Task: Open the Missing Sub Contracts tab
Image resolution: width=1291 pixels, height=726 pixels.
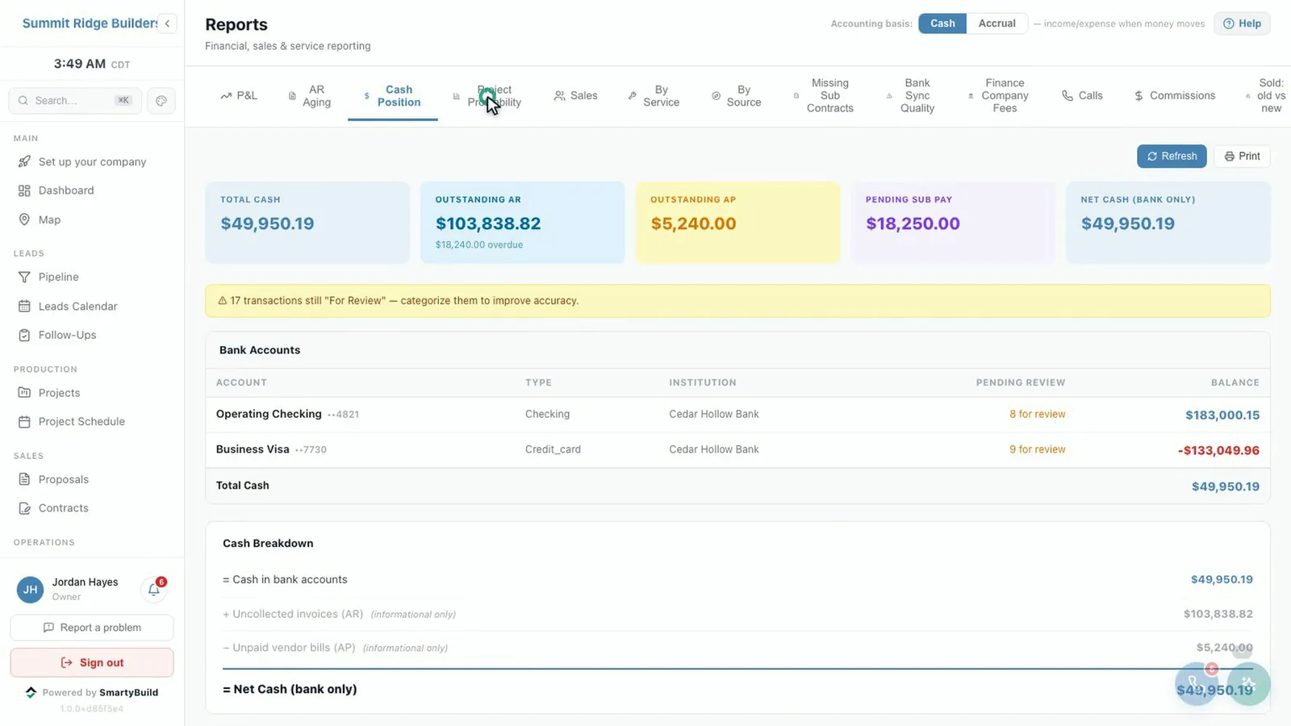Action: tap(823, 96)
